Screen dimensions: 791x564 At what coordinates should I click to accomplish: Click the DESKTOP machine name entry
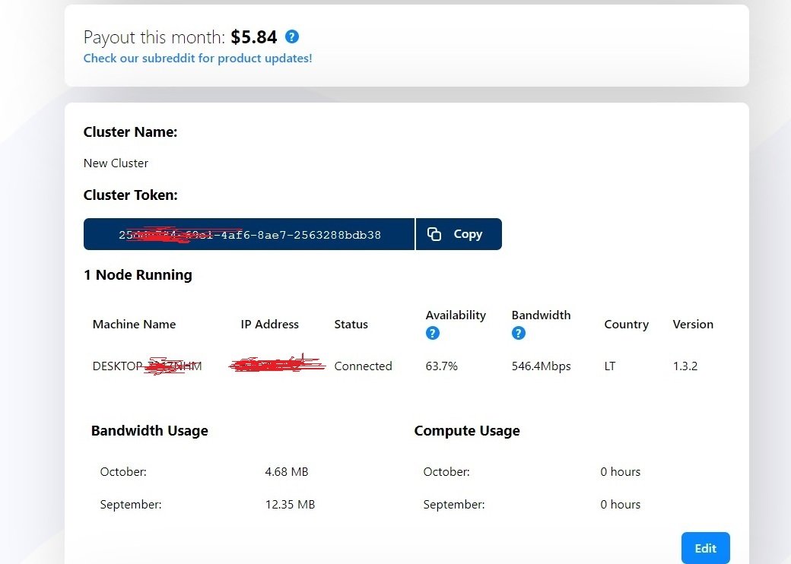coord(147,366)
